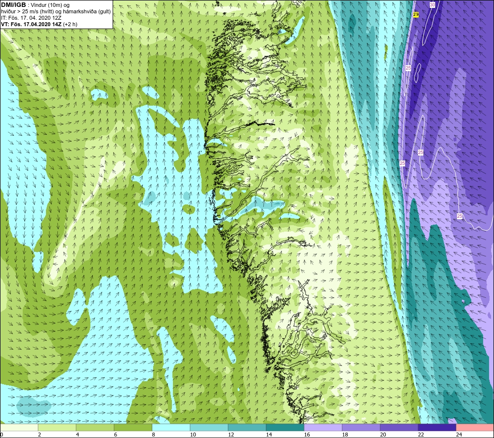Click the legend scale label "14"
Image resolution: width=494 pixels, height=438 pixels.
pos(269,435)
